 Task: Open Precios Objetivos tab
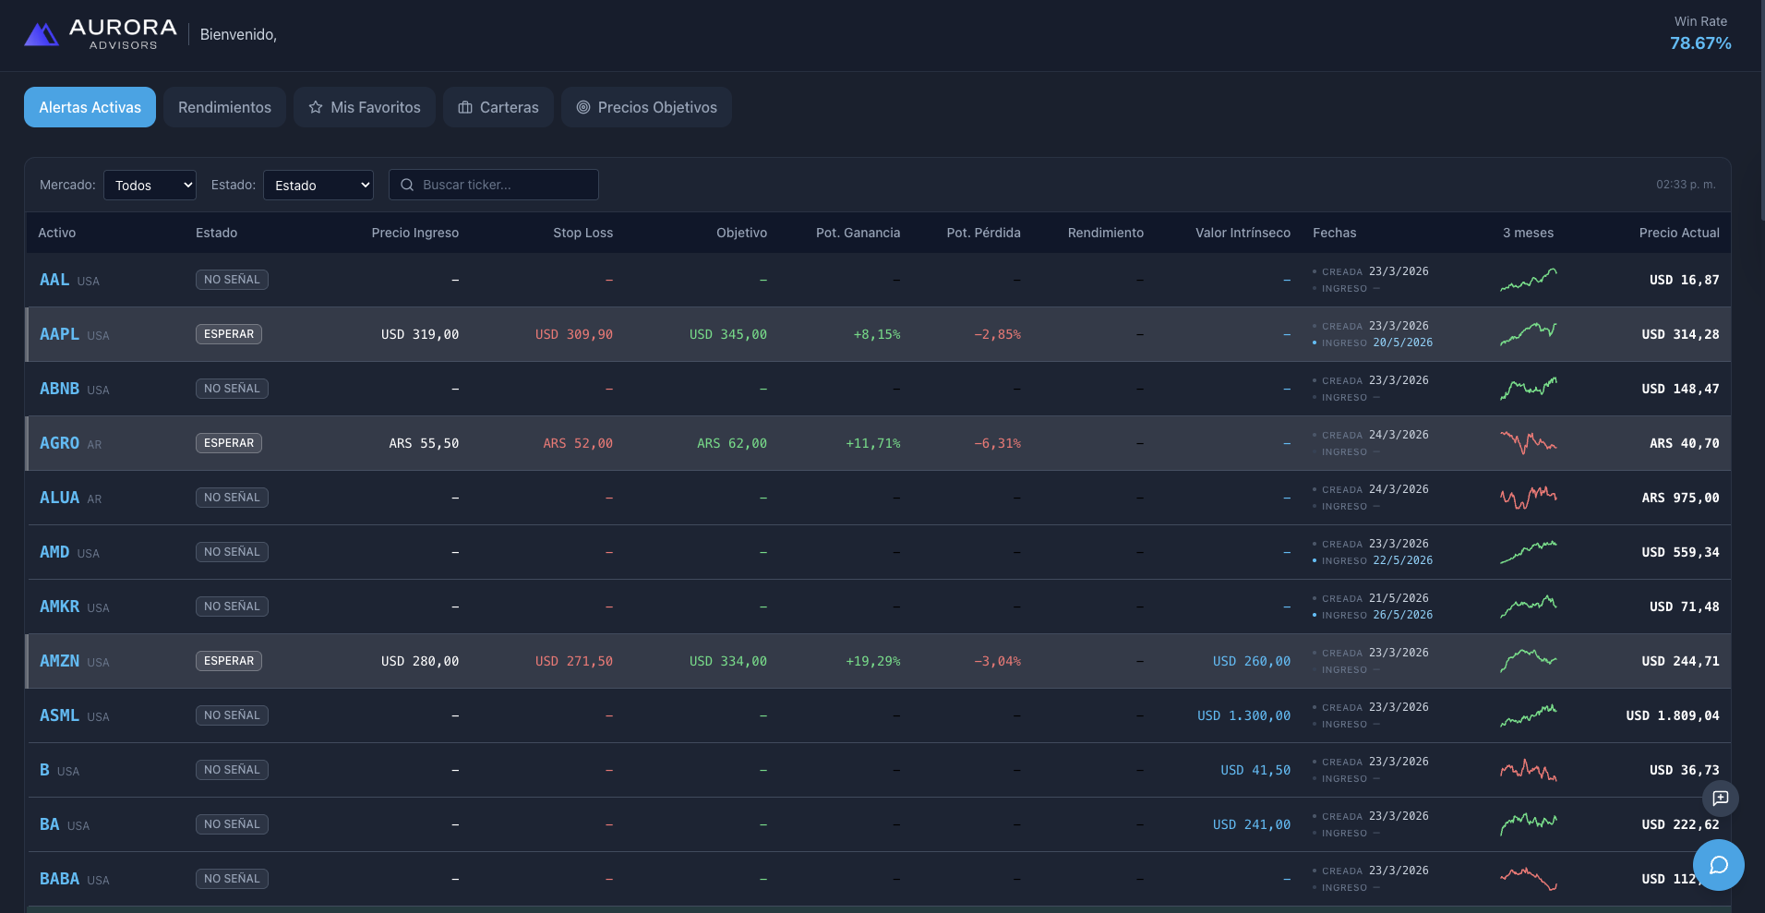coord(646,107)
